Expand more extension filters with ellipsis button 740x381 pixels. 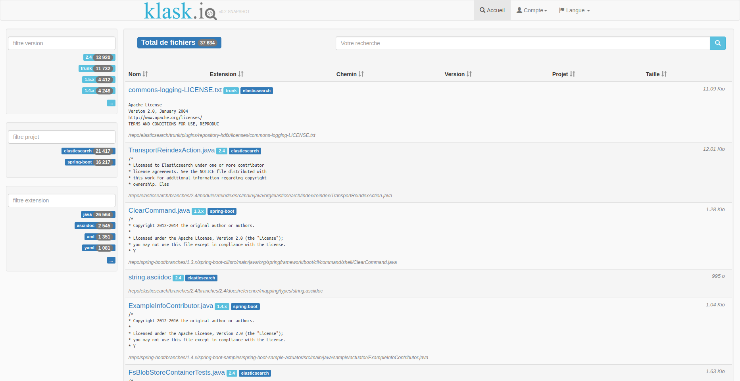pyautogui.click(x=111, y=260)
